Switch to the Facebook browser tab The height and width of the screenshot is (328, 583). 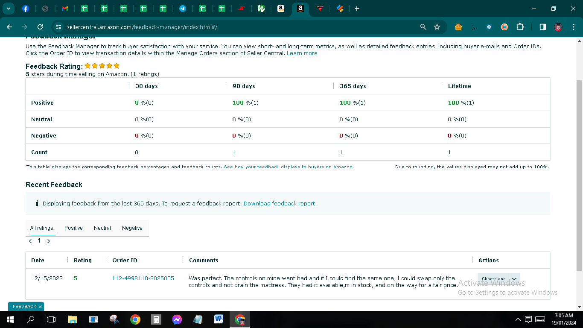click(26, 9)
